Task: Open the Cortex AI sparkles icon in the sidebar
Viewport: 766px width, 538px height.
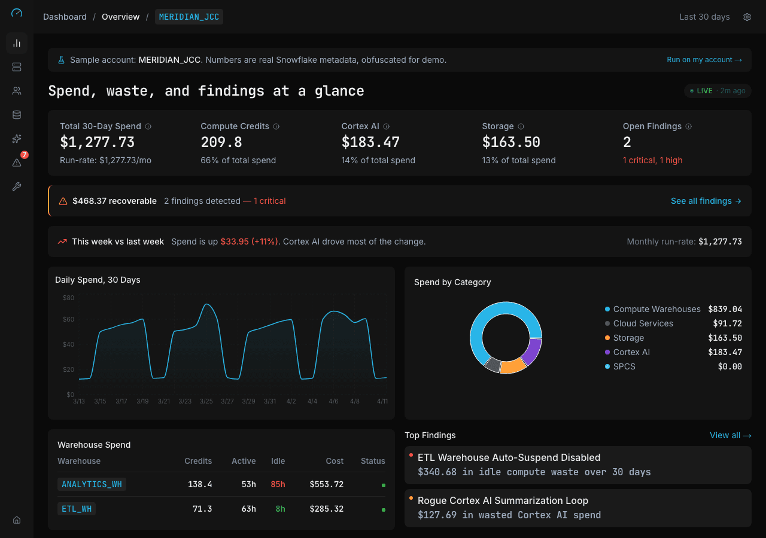Action: (x=16, y=138)
